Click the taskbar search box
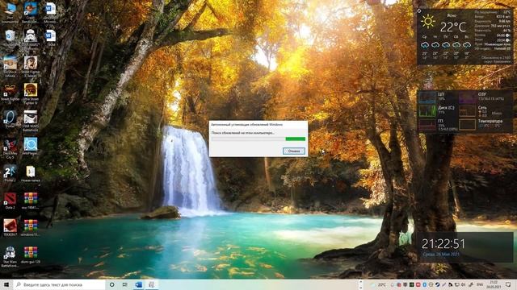 (60, 284)
